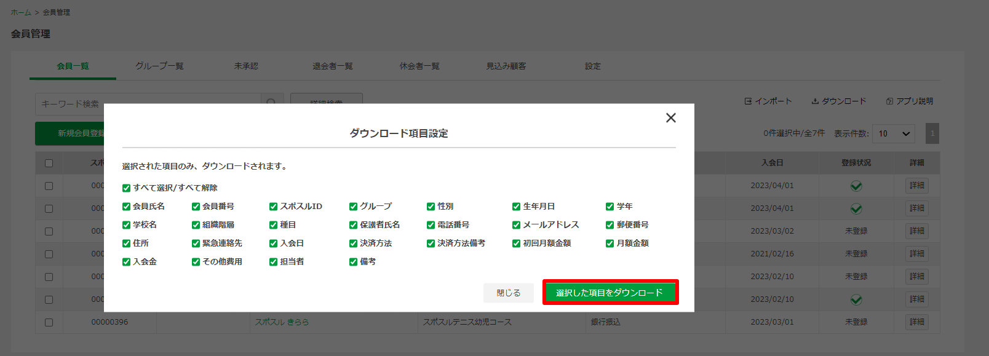Uncheck the 学校名 checkbox
Screen dimensions: 989x356
pyautogui.click(x=126, y=225)
